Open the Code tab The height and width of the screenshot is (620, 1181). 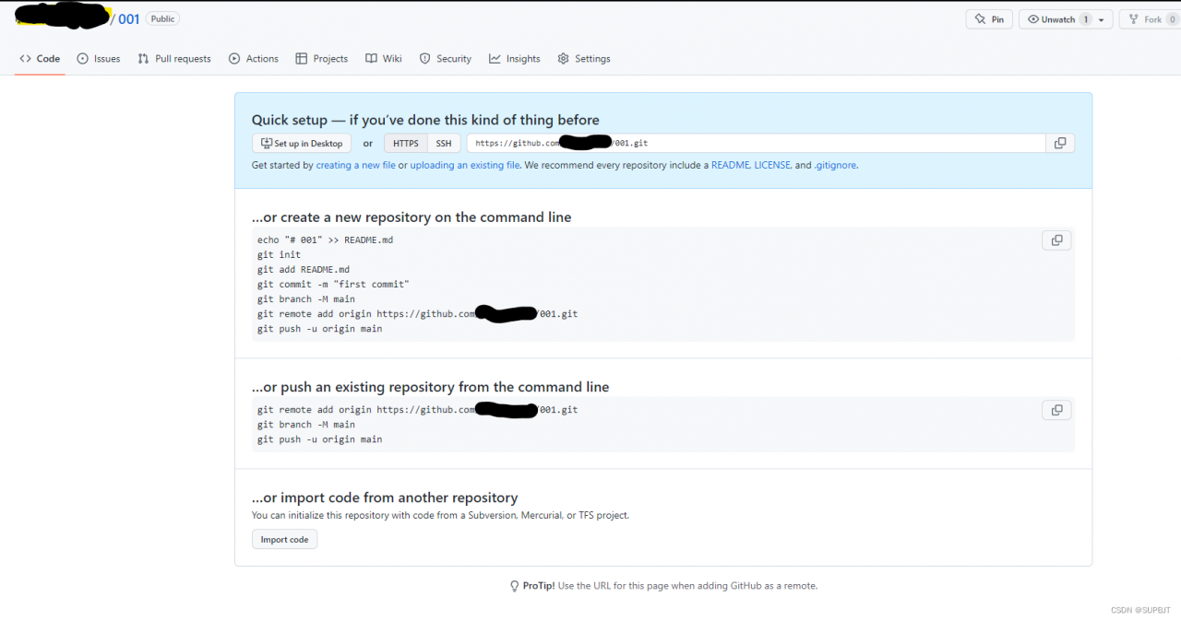(x=40, y=58)
